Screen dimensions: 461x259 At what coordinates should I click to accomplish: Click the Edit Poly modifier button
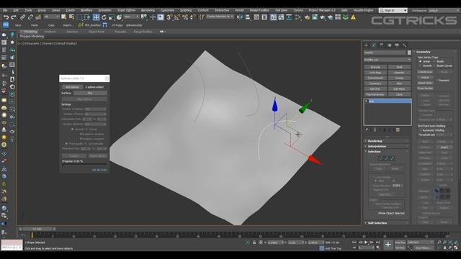(375, 89)
